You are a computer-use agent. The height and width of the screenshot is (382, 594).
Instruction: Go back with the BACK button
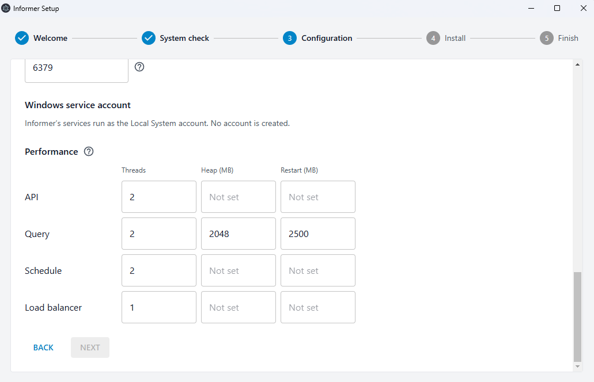43,347
